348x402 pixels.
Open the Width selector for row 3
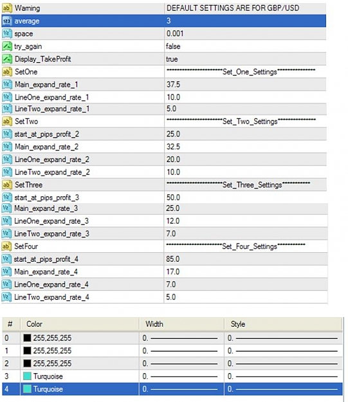(x=181, y=376)
